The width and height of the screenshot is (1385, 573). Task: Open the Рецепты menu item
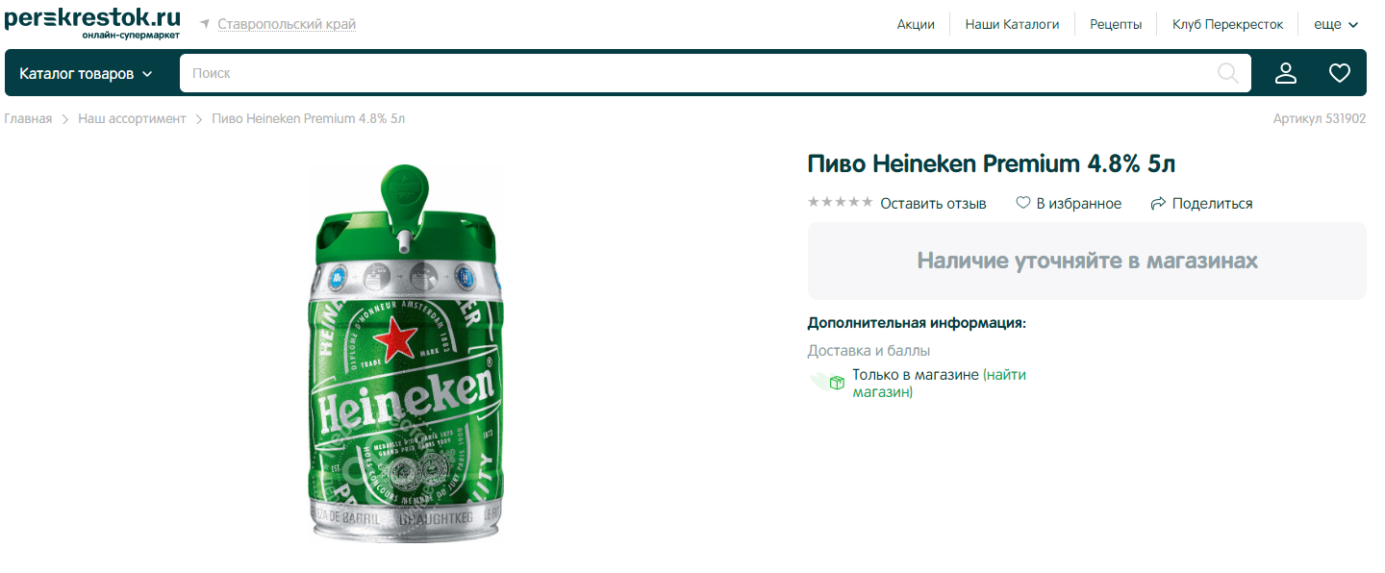click(x=1116, y=24)
